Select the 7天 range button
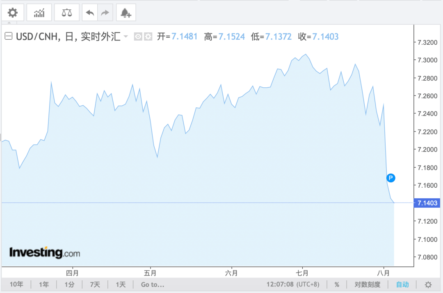Viewport: 443px width, 293px height. [95, 285]
